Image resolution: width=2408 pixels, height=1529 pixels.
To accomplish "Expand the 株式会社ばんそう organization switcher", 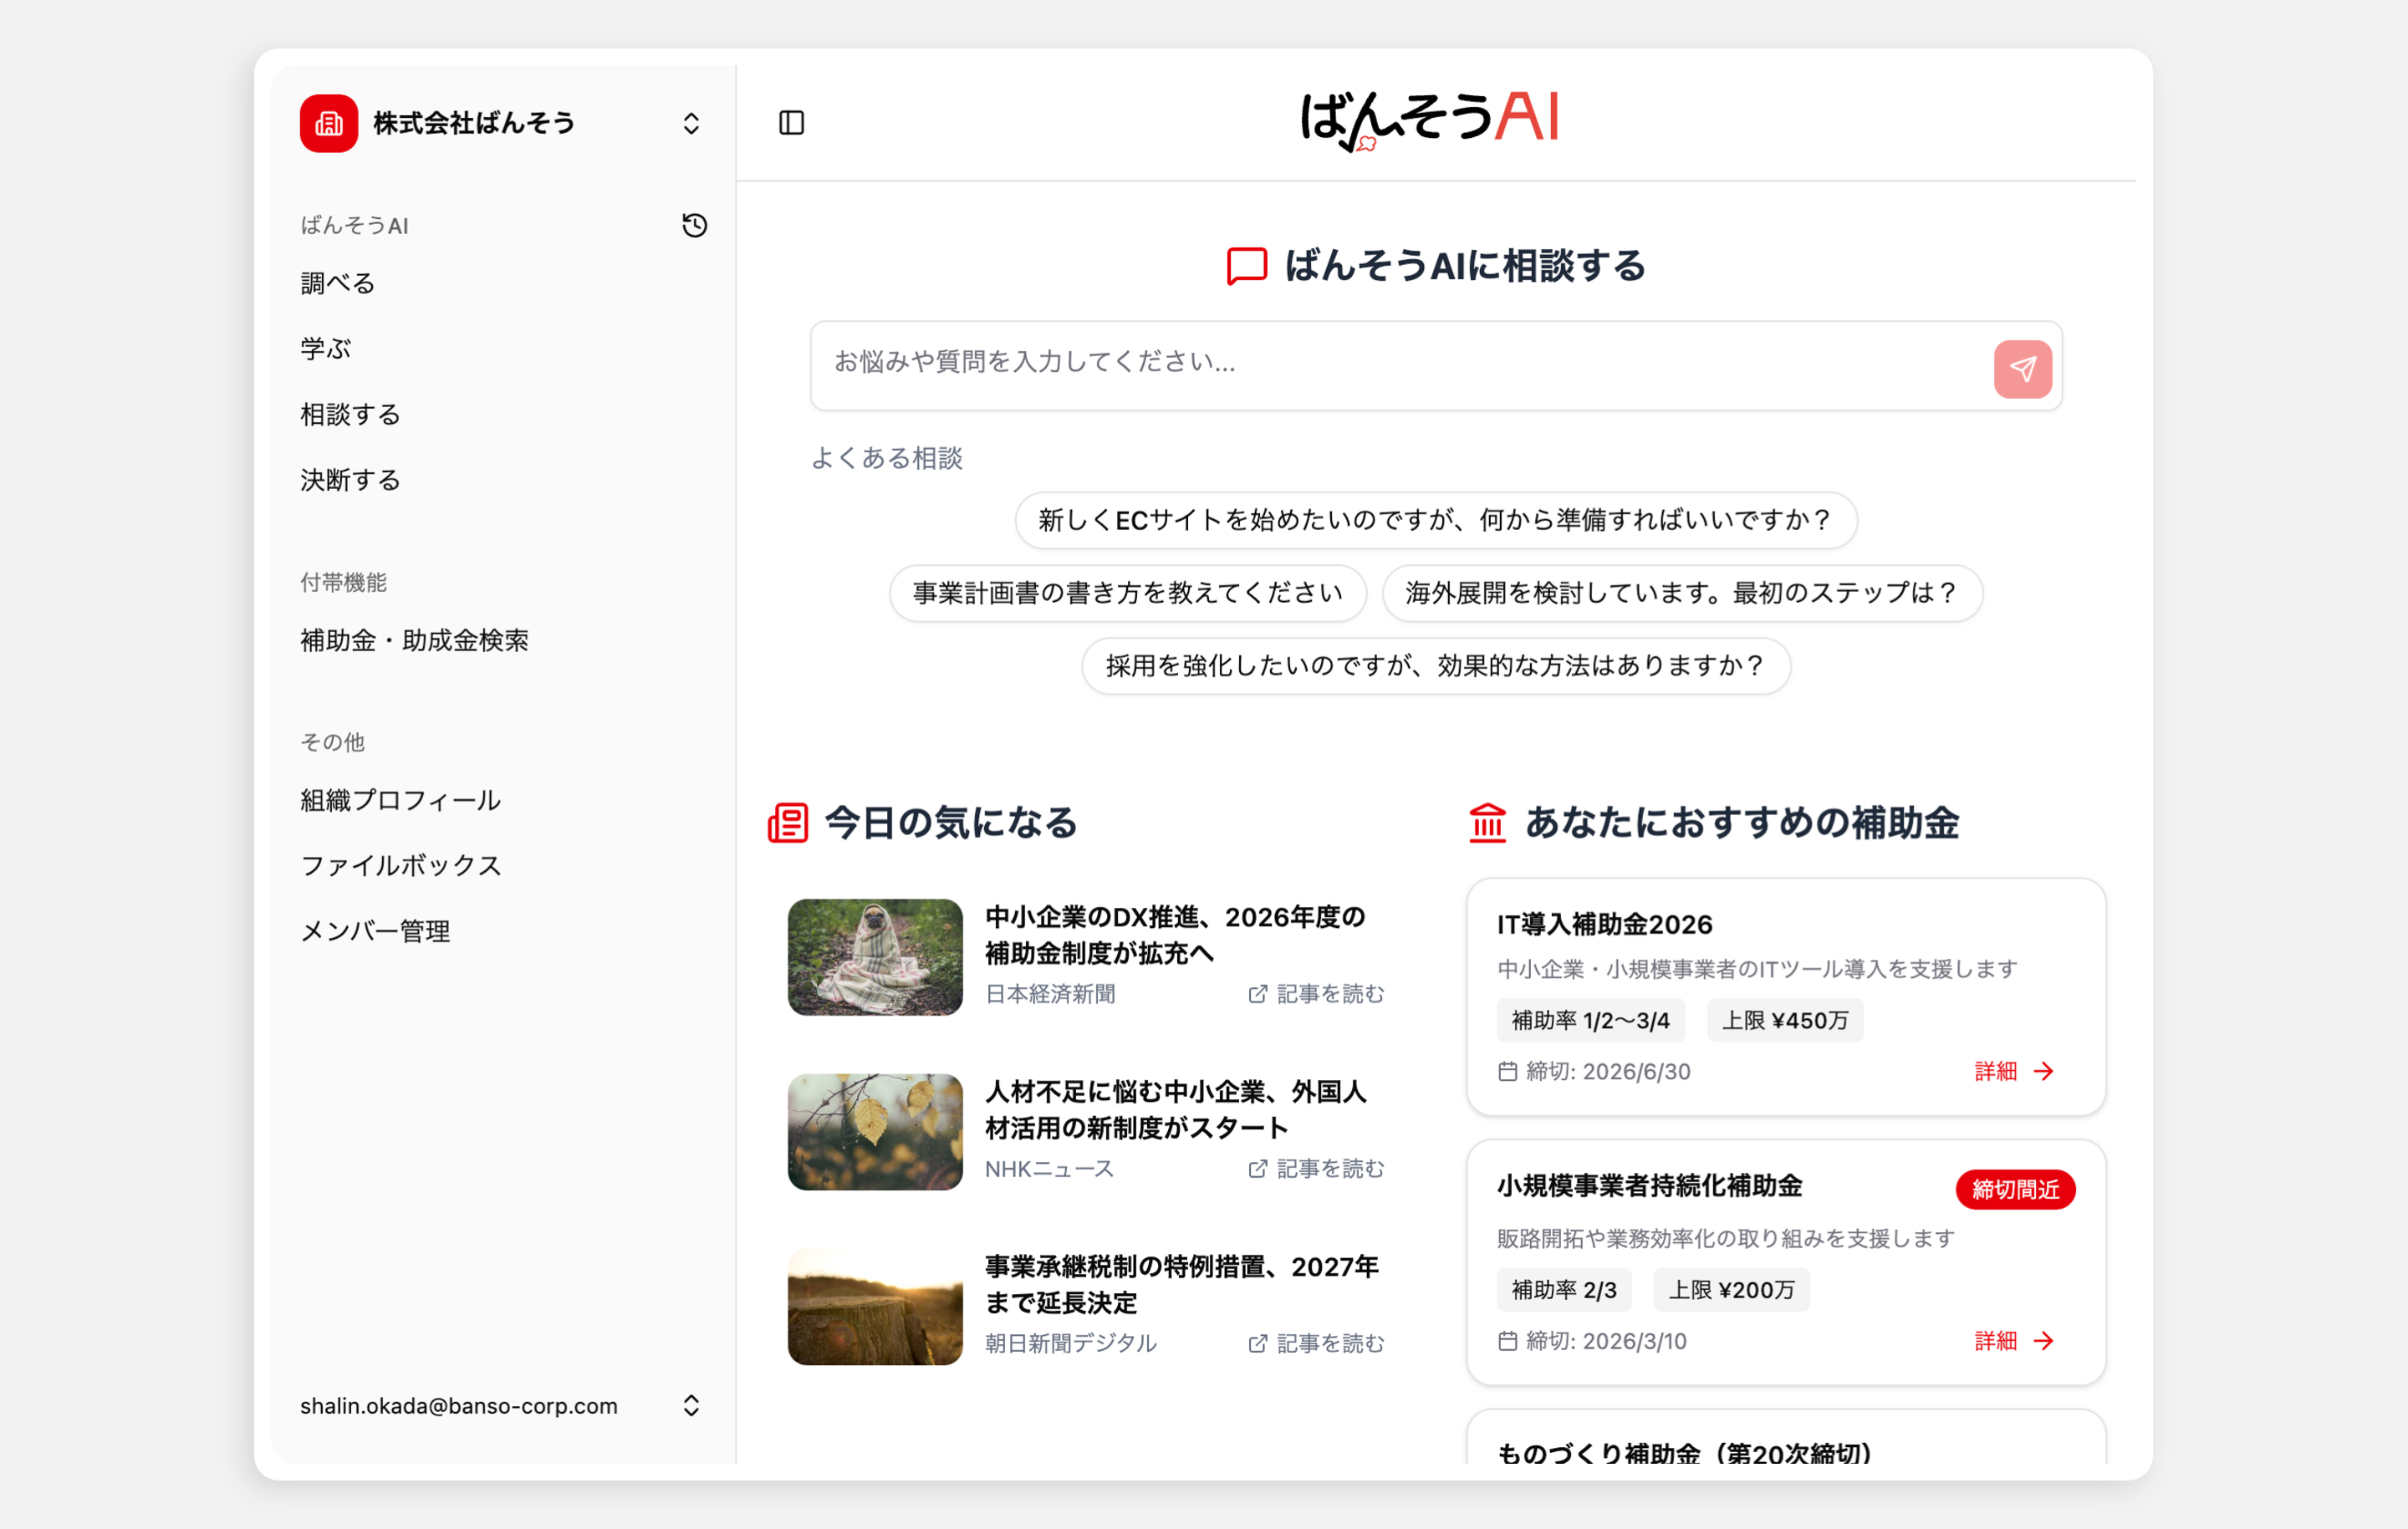I will [x=691, y=124].
